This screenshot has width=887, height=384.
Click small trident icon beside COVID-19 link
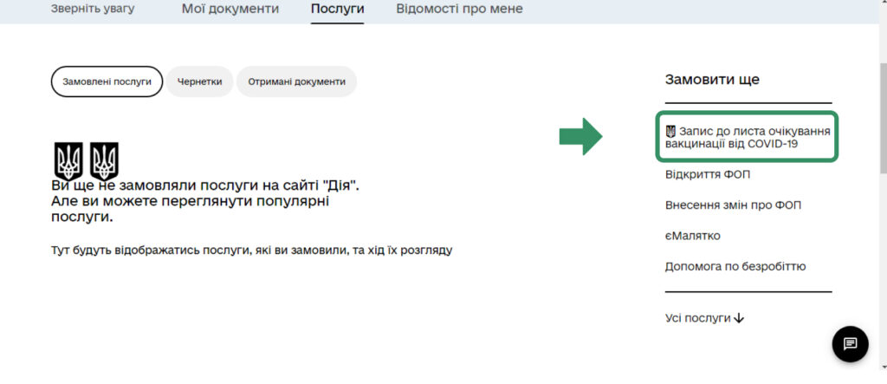(x=670, y=131)
